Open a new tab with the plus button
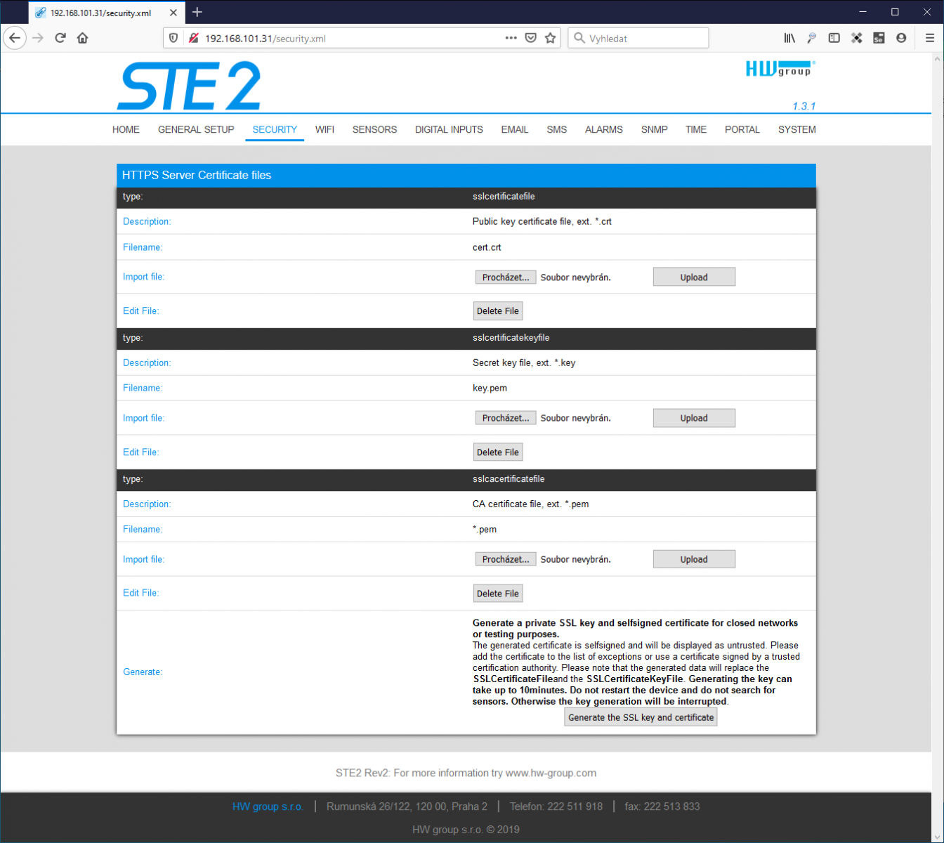The image size is (944, 843). pyautogui.click(x=197, y=12)
